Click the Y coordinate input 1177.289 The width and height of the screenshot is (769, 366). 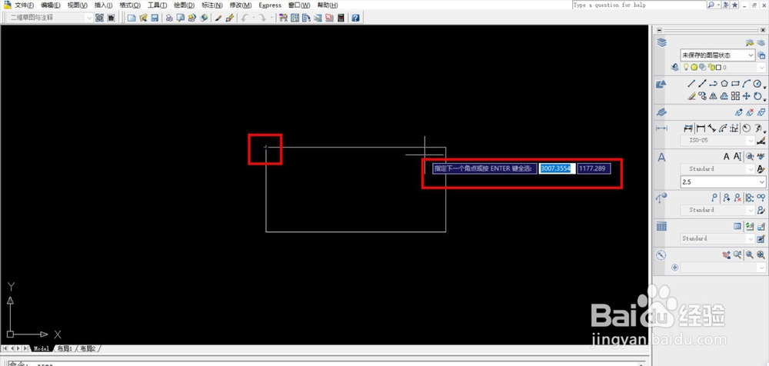pos(594,168)
